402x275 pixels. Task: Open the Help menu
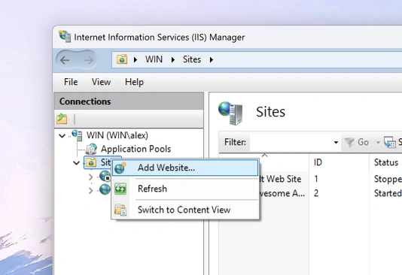tap(134, 82)
